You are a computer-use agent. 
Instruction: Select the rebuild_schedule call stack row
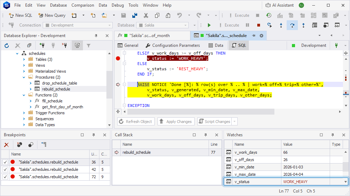(167, 152)
